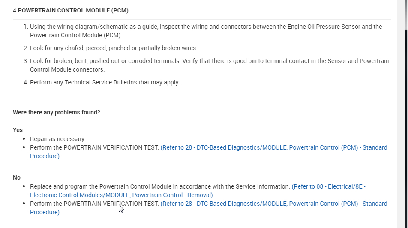Click the 'Repair as necessary' bullet
408x228 pixels.
tap(58, 139)
